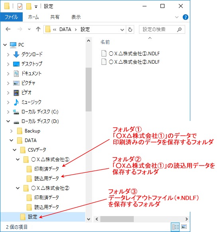Sort by the 名前 column header
Viewport: 219px width, 232px height.
tap(105, 42)
